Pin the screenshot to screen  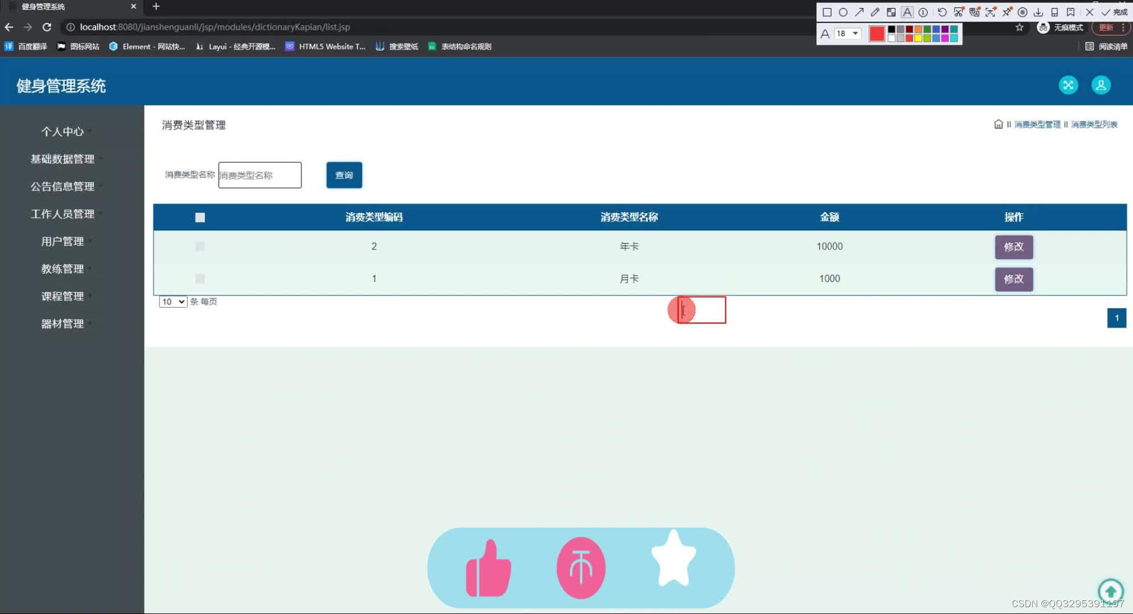coord(1007,12)
